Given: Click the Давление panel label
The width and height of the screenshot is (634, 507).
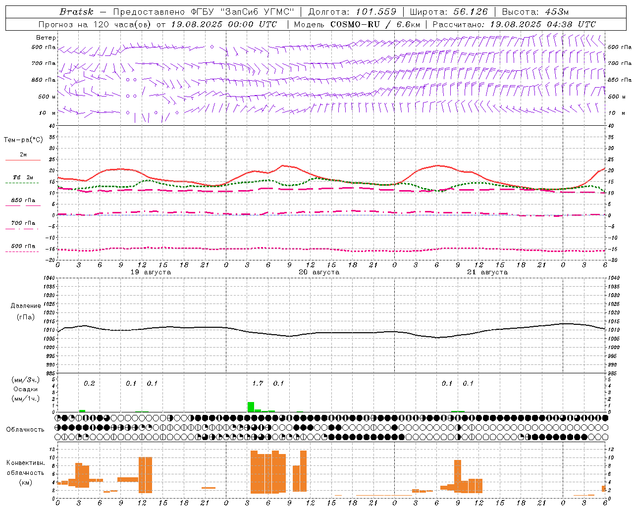Looking at the screenshot, I should [x=26, y=306].
